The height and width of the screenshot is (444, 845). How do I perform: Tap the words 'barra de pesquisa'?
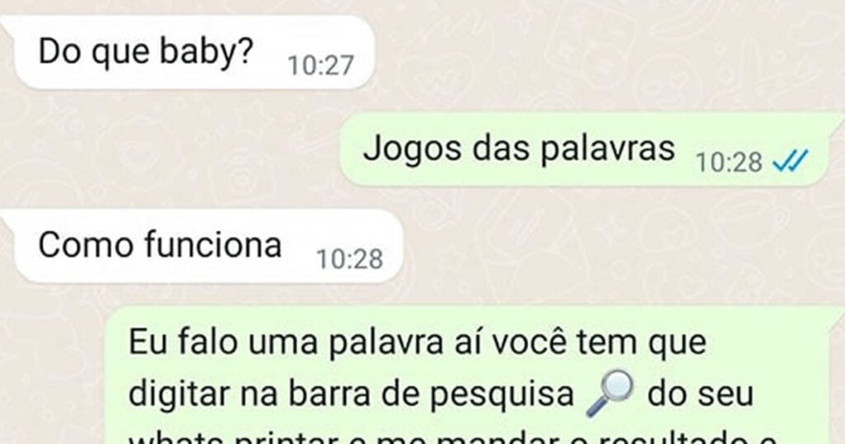[431, 394]
